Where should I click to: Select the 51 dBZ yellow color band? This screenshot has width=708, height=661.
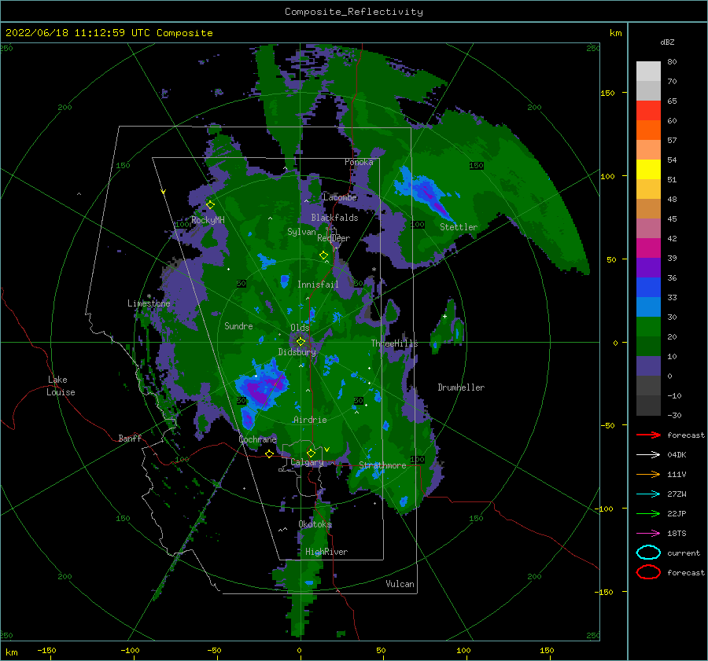pos(648,169)
